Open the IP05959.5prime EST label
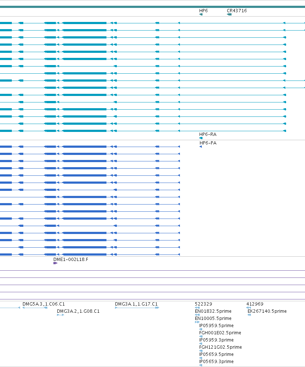The image size is (305, 367). pos(216,326)
